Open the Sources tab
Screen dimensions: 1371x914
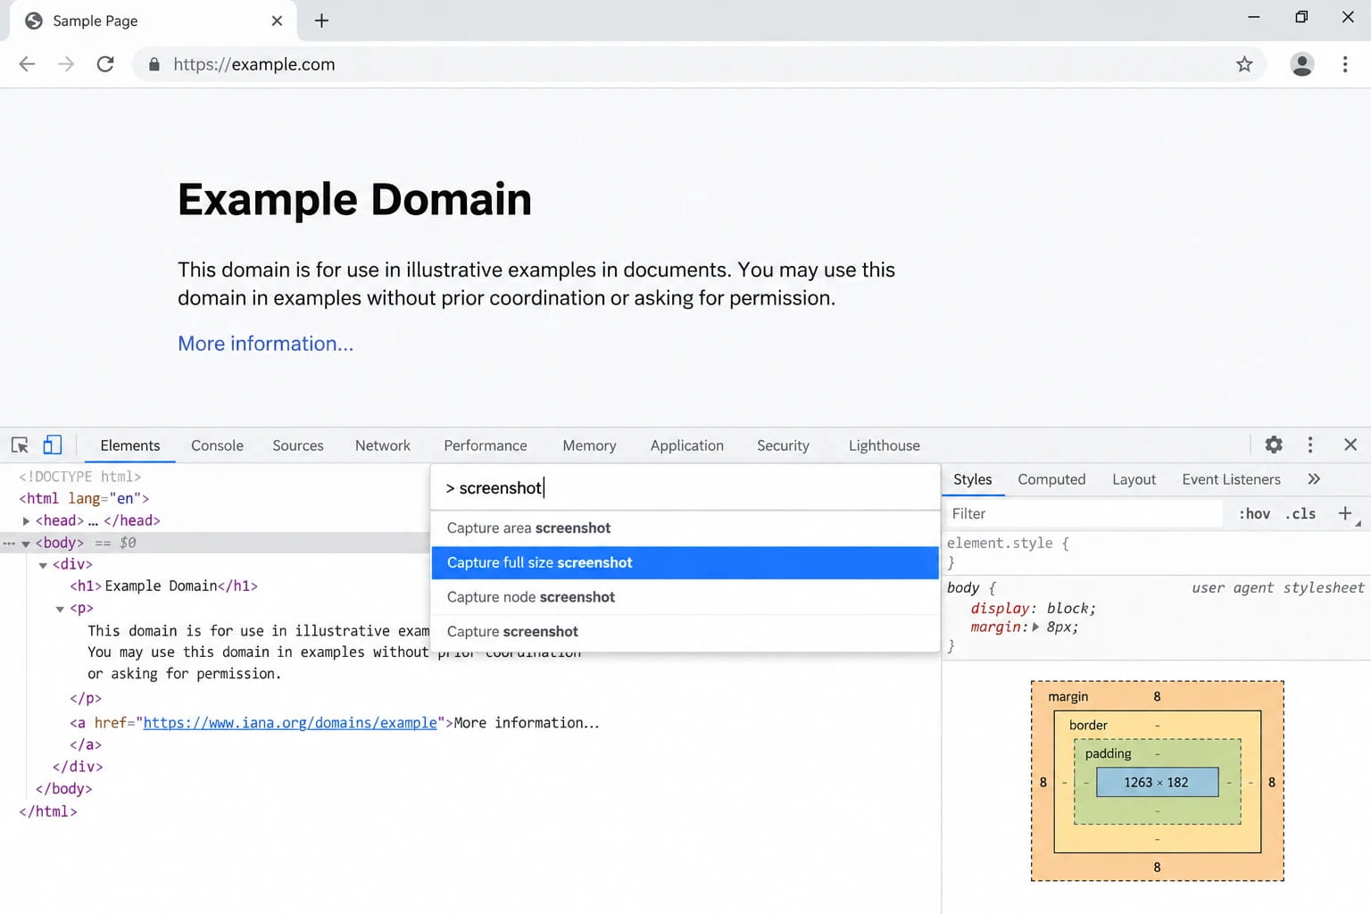click(x=298, y=445)
